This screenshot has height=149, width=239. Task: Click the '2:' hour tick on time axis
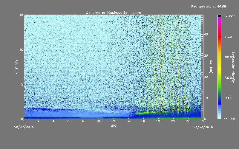(x=39, y=121)
